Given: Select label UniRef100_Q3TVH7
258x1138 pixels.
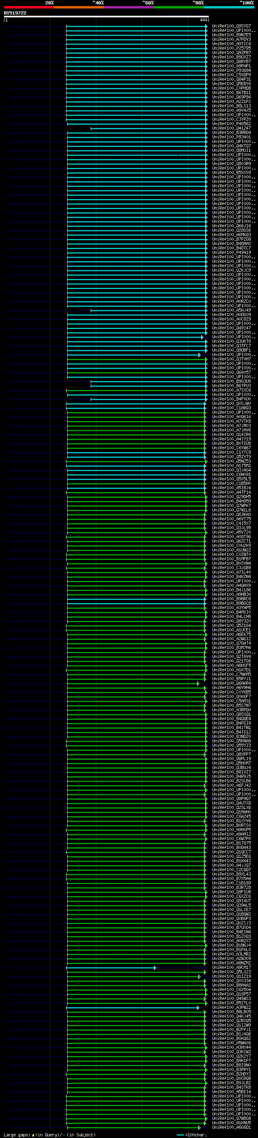Looking at the screenshot, I should pyautogui.click(x=231, y=359).
